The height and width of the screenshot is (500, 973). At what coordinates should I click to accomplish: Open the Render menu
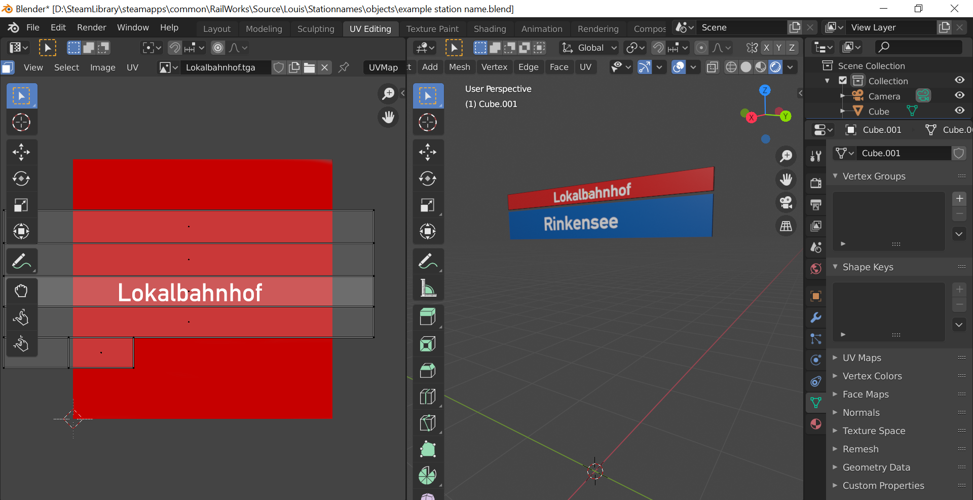[x=91, y=27]
